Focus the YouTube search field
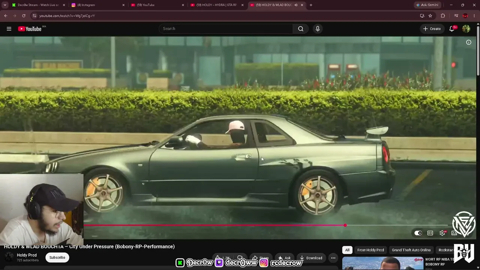This screenshot has height=270, width=480. (226, 29)
